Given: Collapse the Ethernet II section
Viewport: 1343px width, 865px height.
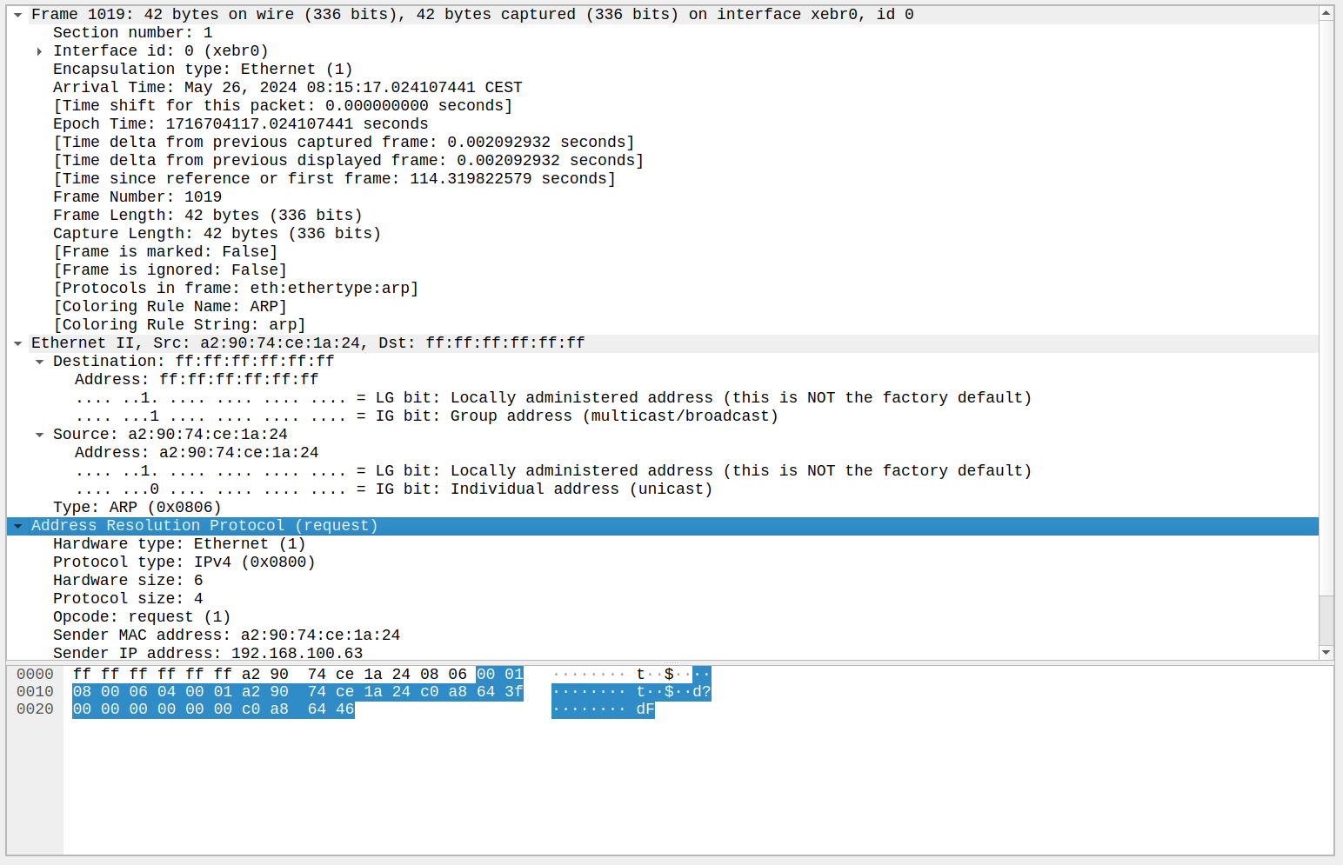Looking at the screenshot, I should [17, 343].
